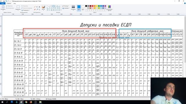Click the Copy button
The image size is (186, 104).
[10, 8]
